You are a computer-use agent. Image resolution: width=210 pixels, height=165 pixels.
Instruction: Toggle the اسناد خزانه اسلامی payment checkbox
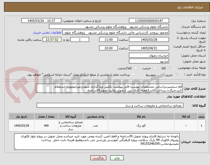coord(134,74)
